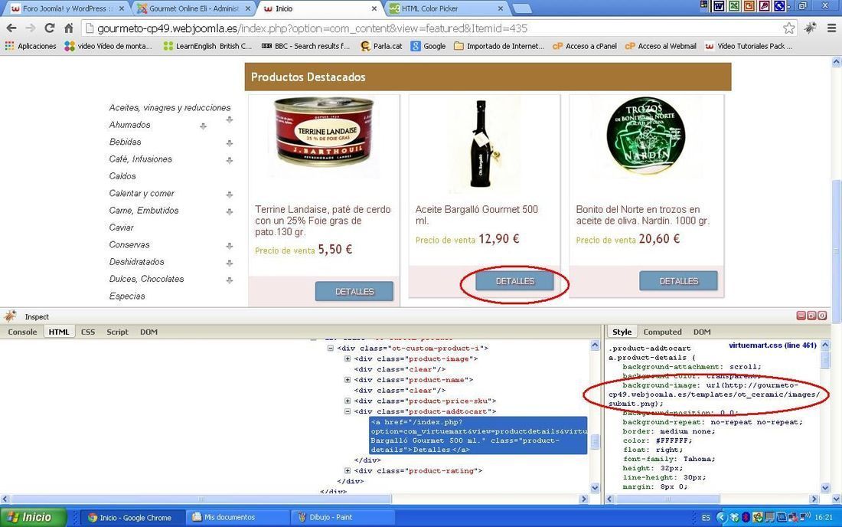842x527 pixels.
Task: Expand the Calentar y comer plus icon
Action: [x=230, y=195]
